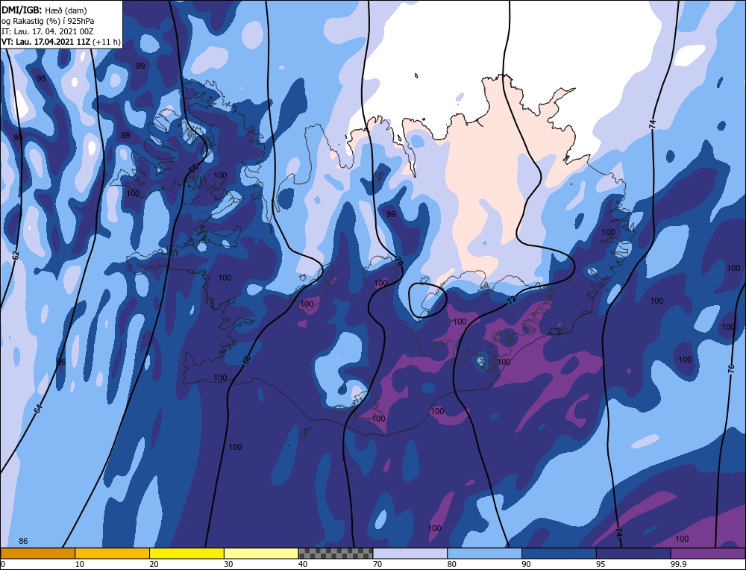The image size is (746, 570).
Task: Click the dark orange 0–10 legend swatch
Action: point(38,554)
